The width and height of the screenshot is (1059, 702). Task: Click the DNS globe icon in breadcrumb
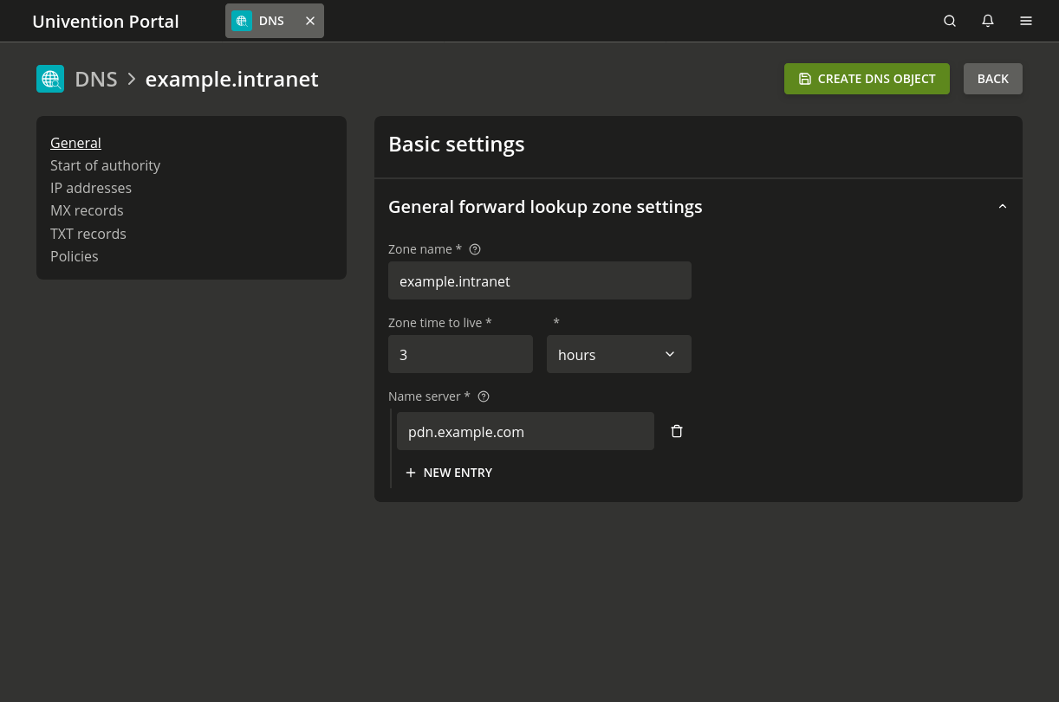click(50, 79)
